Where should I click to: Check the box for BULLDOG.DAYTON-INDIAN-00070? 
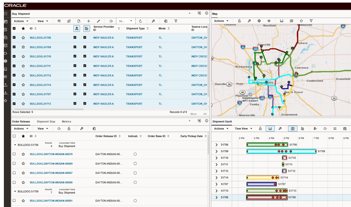tap(14, 154)
